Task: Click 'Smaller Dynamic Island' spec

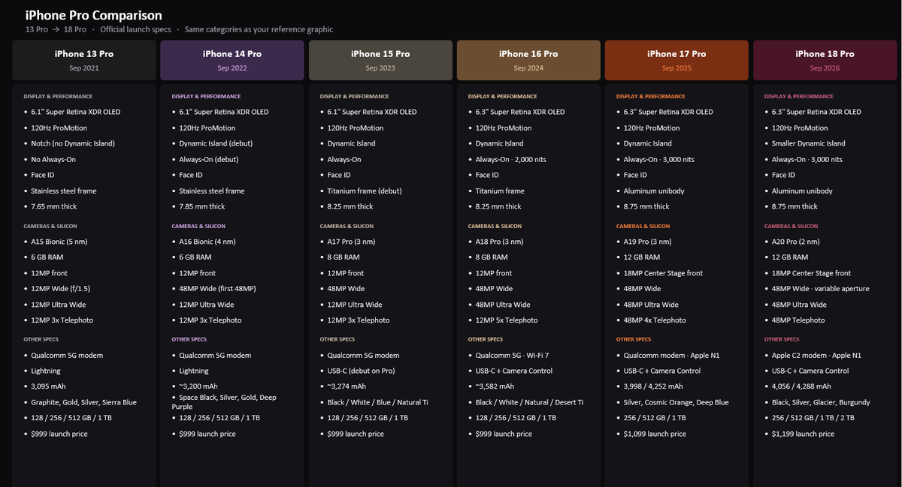Action: [808, 143]
